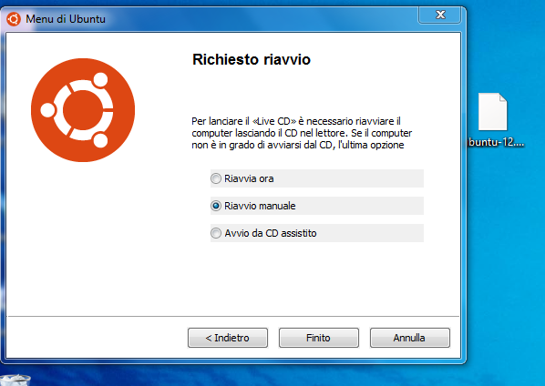545x386 pixels.
Task: Click the large Ubuntu logo graphic
Action: click(83, 110)
